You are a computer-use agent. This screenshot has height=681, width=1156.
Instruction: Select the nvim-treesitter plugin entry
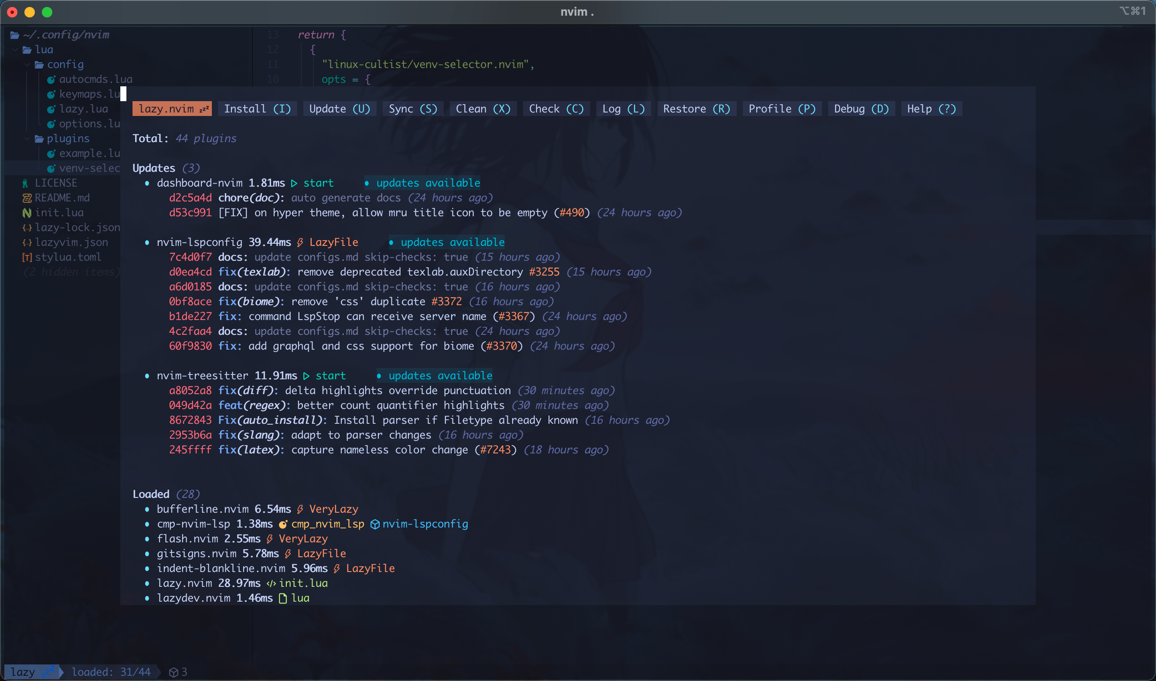tap(202, 375)
